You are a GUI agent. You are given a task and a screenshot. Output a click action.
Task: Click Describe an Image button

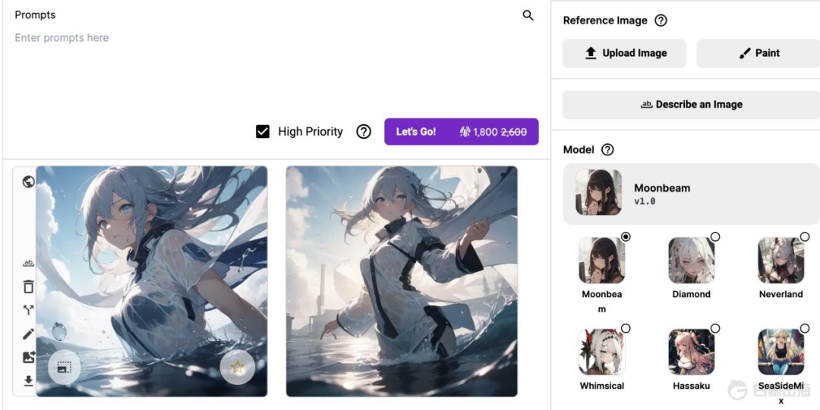point(691,105)
